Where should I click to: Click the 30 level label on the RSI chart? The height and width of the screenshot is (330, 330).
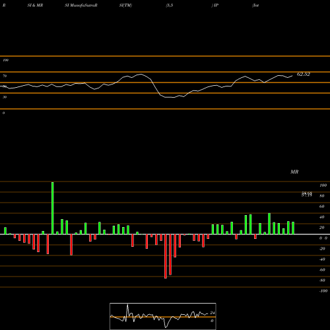point(5,97)
